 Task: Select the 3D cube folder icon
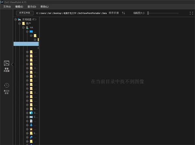point(31,113)
